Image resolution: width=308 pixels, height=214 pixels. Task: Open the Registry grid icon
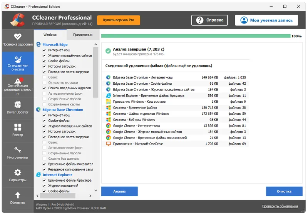pos(18,127)
